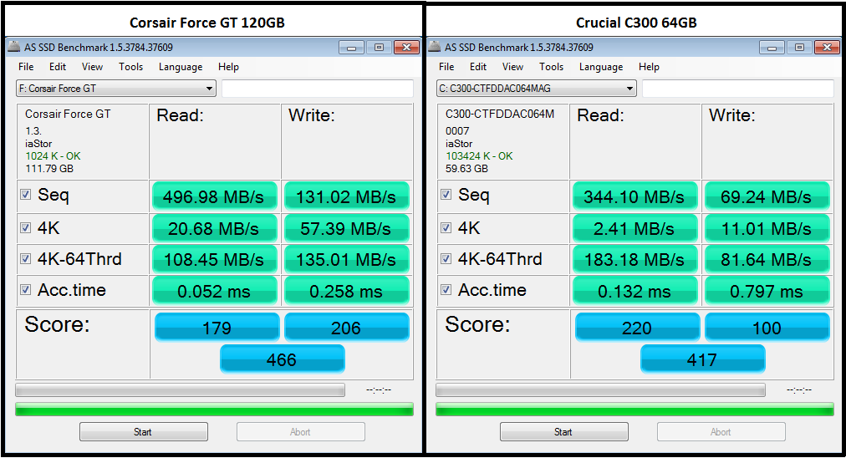The width and height of the screenshot is (846, 458).
Task: Click the total score 466
Action: point(283,359)
